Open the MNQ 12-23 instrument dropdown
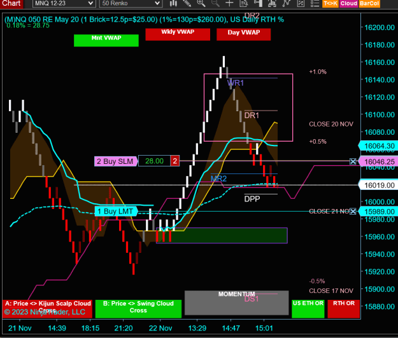 click(x=64, y=3)
